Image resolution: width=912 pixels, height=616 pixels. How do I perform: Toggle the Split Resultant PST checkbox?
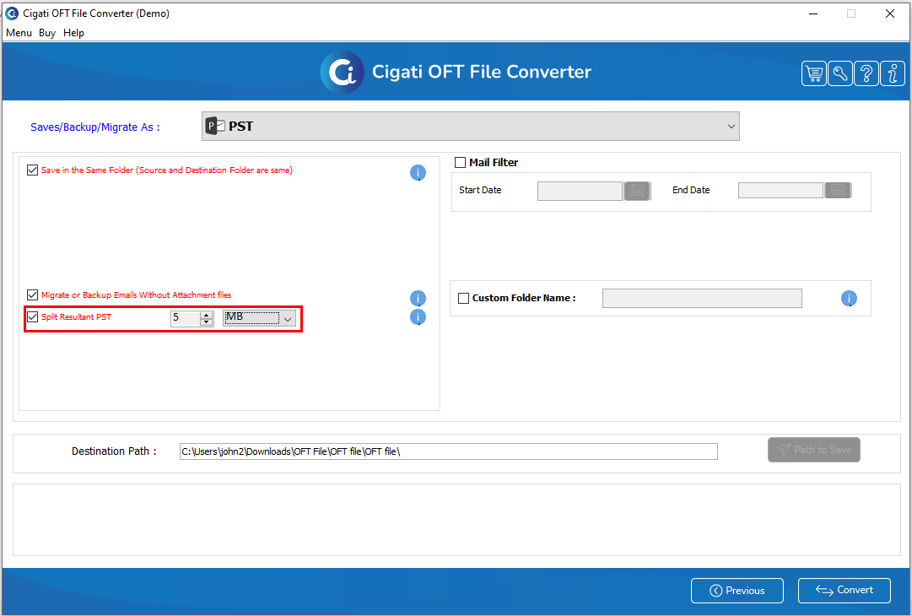(33, 317)
